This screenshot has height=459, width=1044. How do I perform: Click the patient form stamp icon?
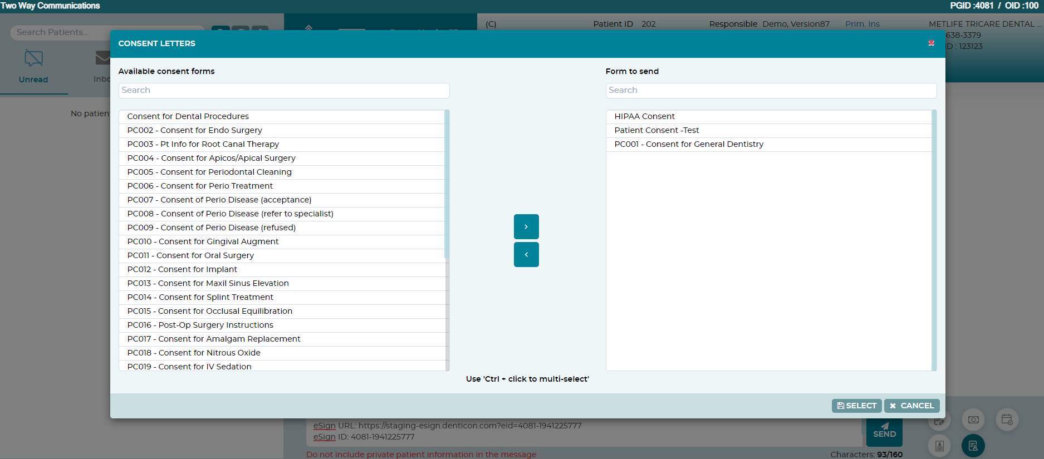939,446
